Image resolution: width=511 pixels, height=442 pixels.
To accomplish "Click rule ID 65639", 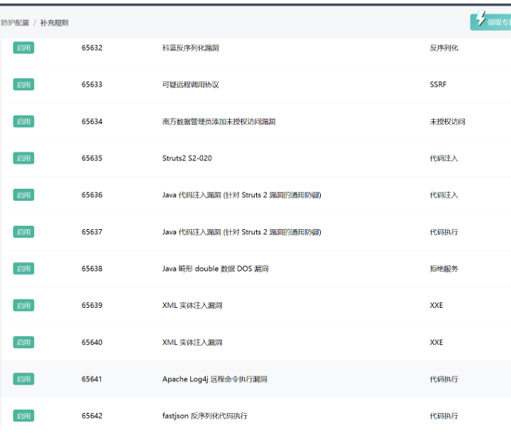I will tap(92, 305).
